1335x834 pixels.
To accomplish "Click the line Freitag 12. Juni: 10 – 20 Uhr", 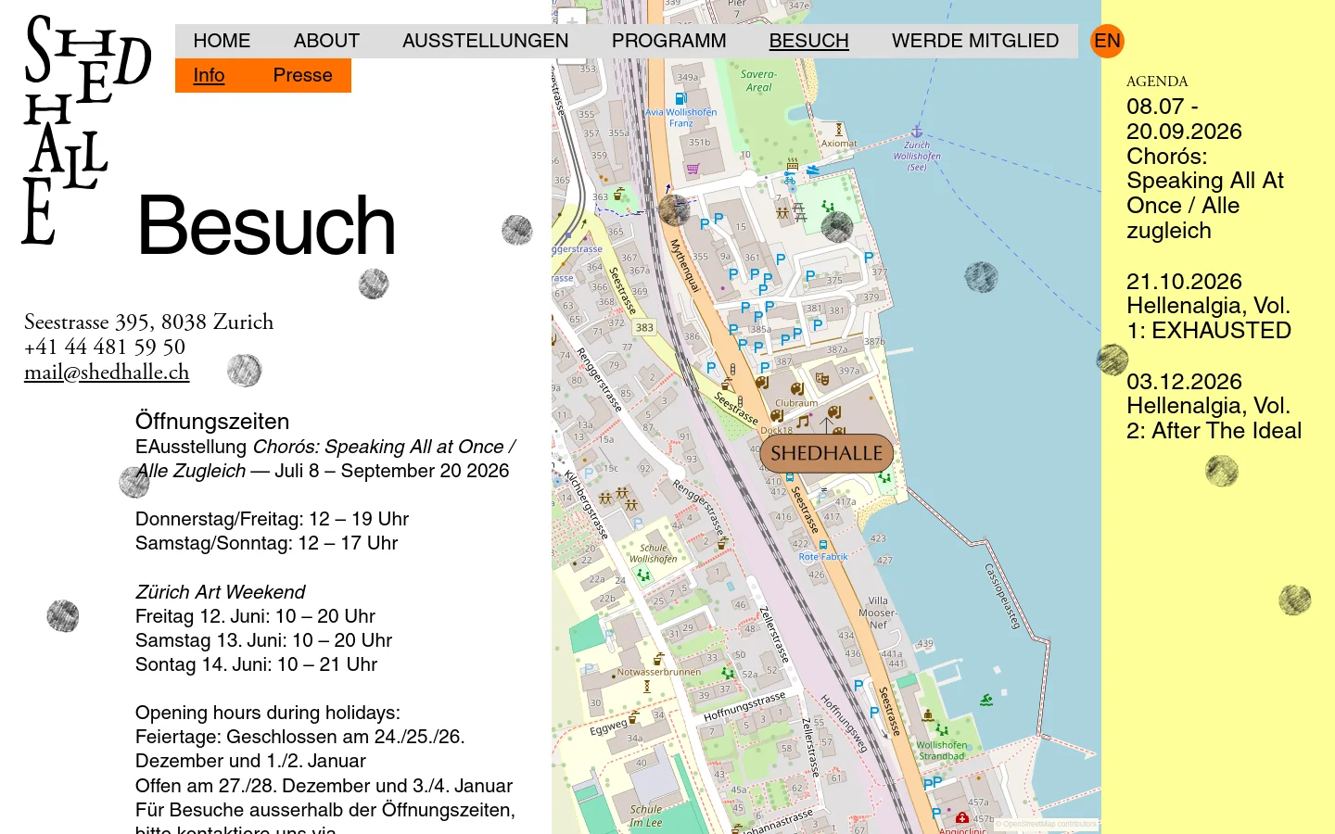I will (255, 616).
